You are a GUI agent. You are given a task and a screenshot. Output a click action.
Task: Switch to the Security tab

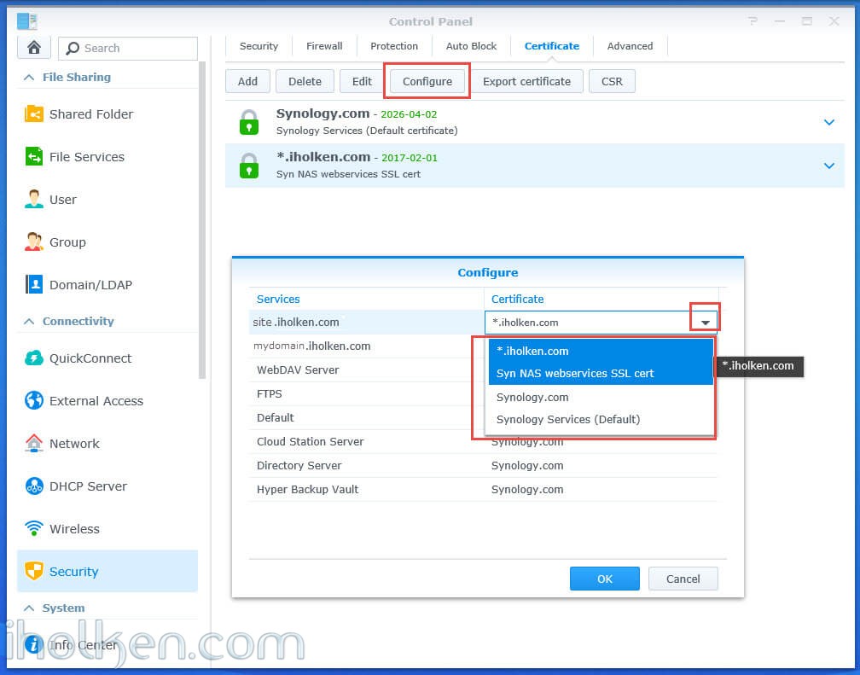259,46
